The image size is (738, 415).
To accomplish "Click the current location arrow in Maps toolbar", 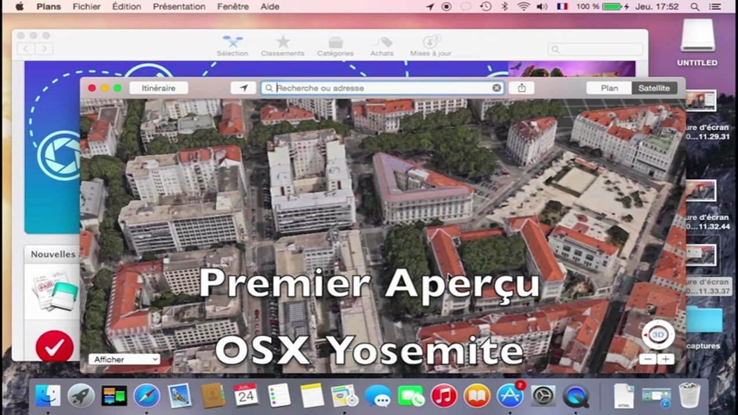I will click(243, 88).
